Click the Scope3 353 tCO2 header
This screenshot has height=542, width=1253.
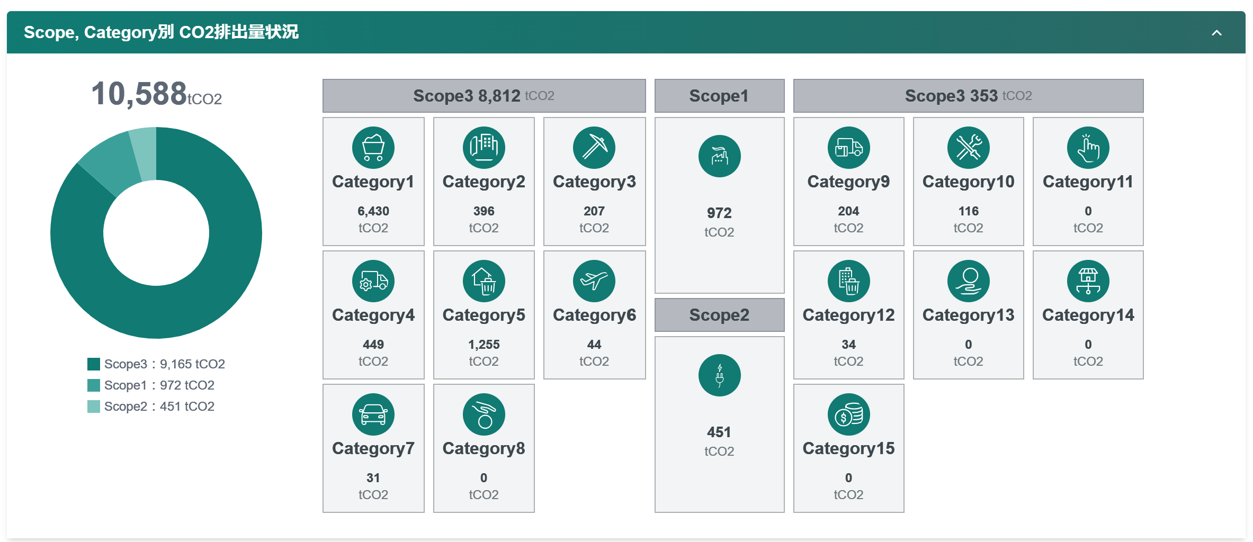(968, 96)
